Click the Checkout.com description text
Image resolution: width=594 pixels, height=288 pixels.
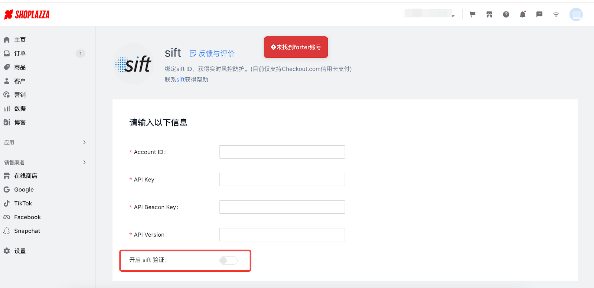tap(258, 69)
